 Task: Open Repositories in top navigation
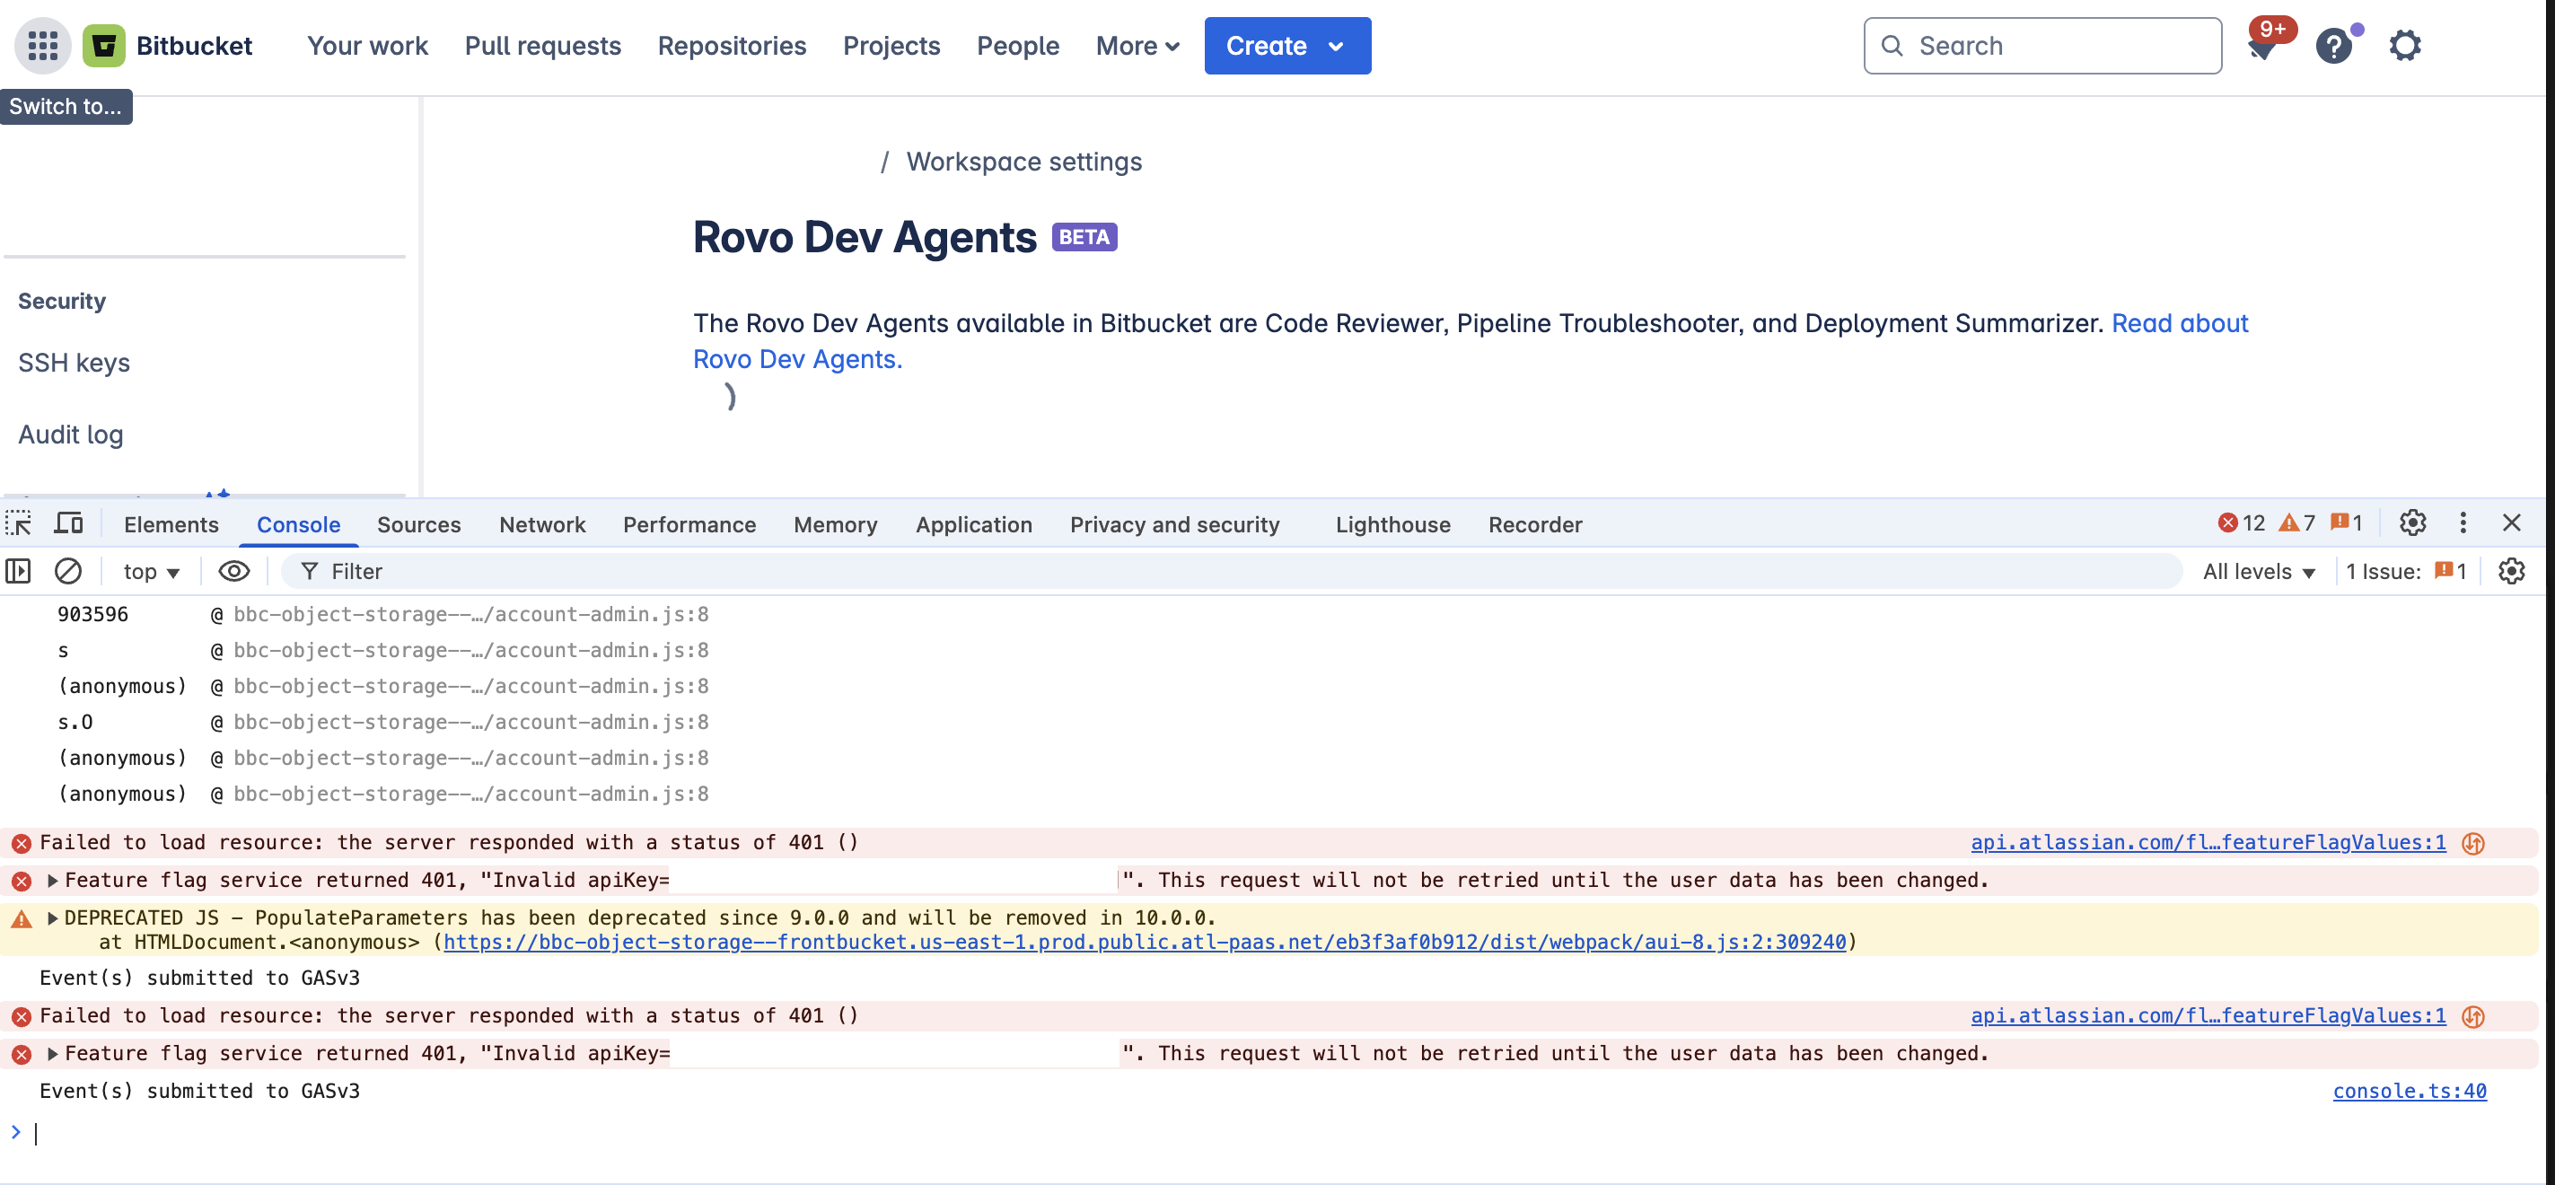(x=732, y=46)
